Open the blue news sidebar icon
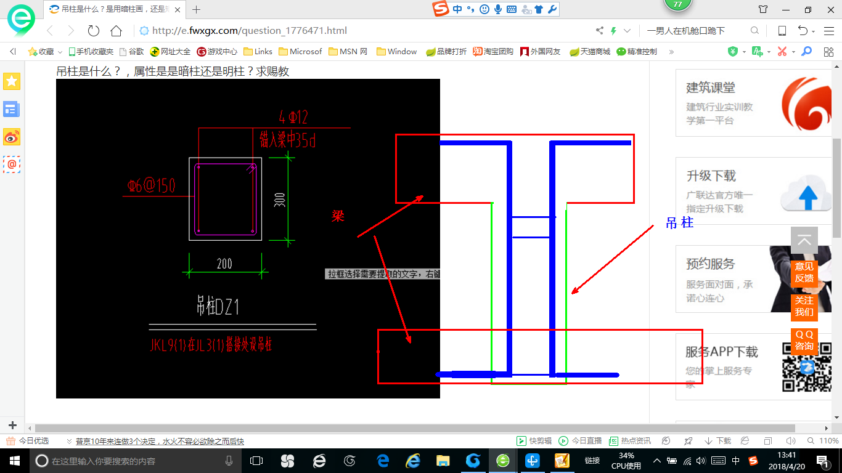The width and height of the screenshot is (842, 473). pos(12,110)
